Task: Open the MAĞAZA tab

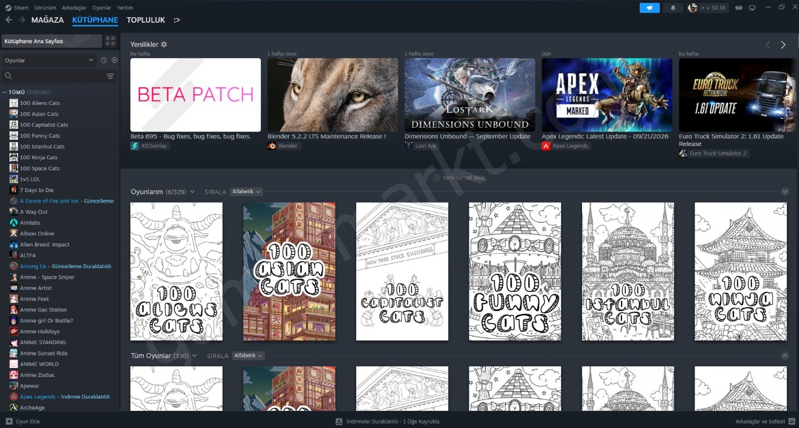Action: [48, 20]
